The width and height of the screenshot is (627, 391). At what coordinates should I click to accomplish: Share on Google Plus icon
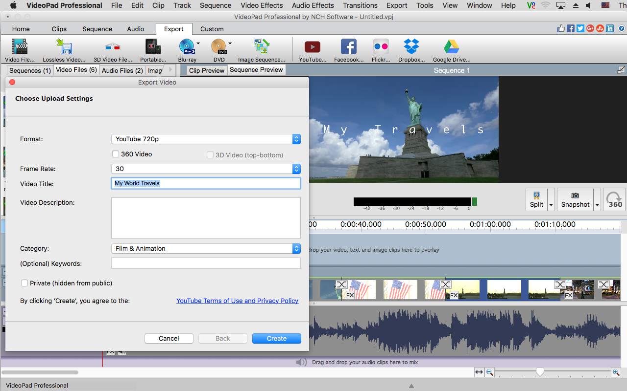(590, 28)
